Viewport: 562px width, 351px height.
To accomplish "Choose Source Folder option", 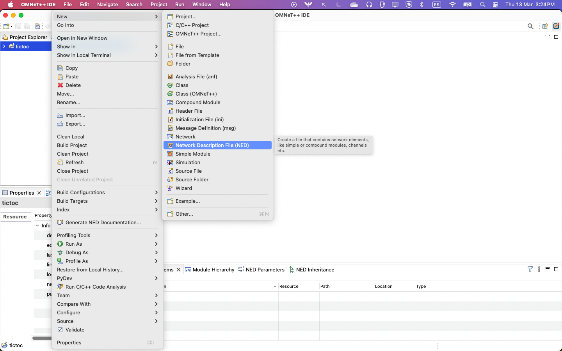I will [217, 179].
